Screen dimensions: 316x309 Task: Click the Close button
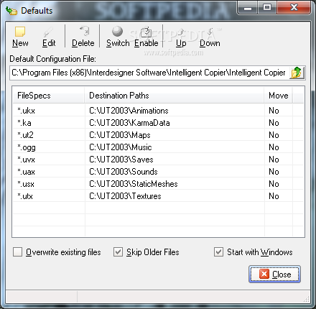coord(274,275)
